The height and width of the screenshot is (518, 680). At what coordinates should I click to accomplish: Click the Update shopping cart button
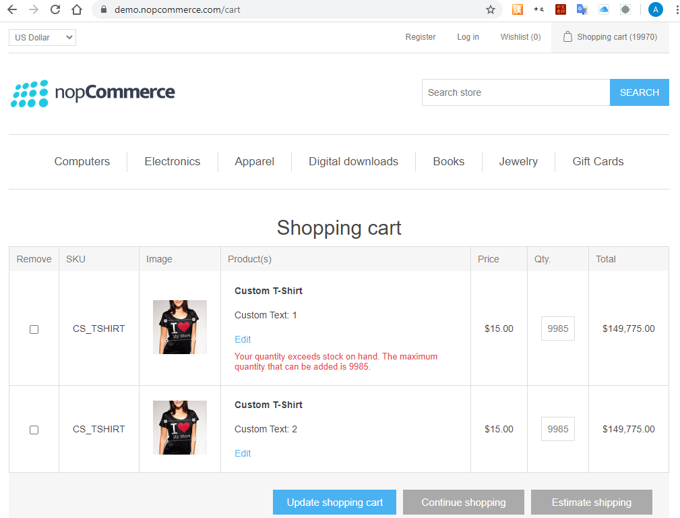pyautogui.click(x=334, y=502)
